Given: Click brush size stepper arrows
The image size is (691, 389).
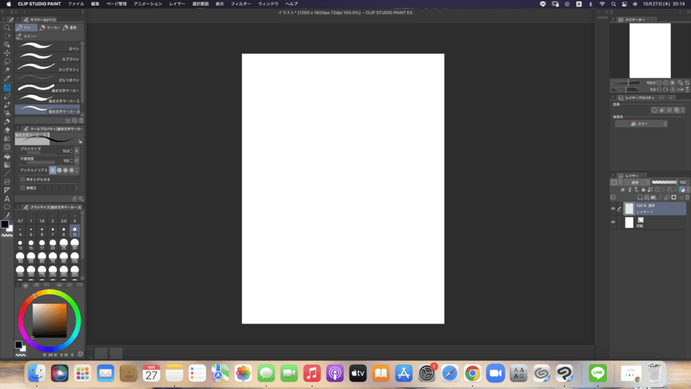Looking at the screenshot, I should tap(72, 151).
